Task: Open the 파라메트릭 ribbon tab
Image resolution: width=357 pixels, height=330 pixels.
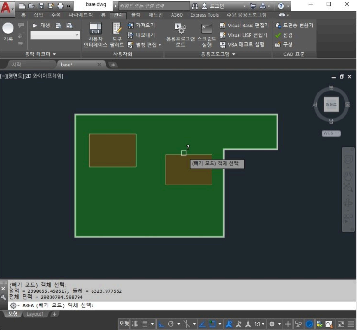Action: [x=80, y=15]
